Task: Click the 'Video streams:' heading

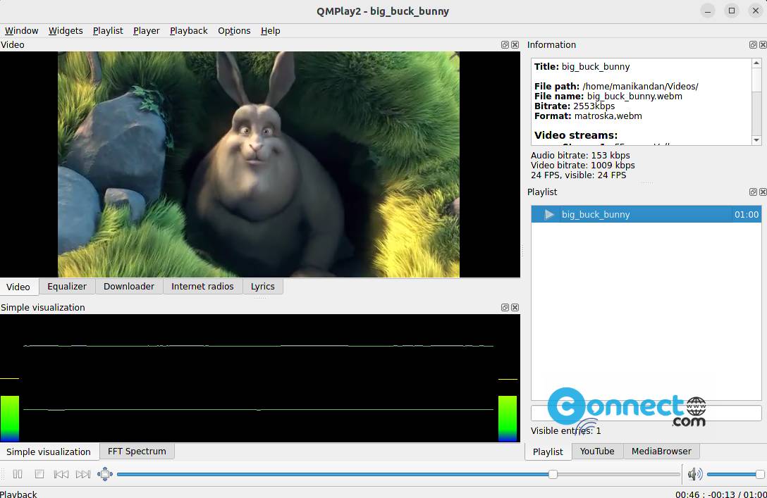Action: pyautogui.click(x=576, y=135)
